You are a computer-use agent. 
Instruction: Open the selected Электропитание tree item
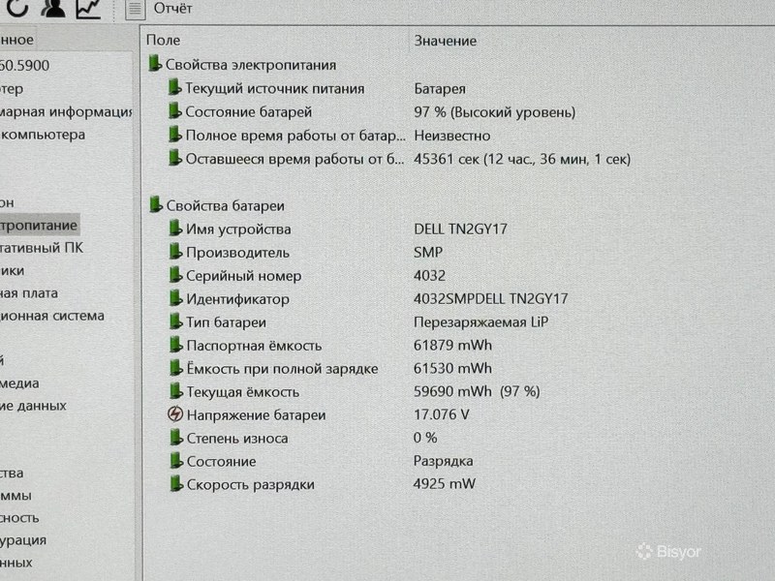point(39,226)
